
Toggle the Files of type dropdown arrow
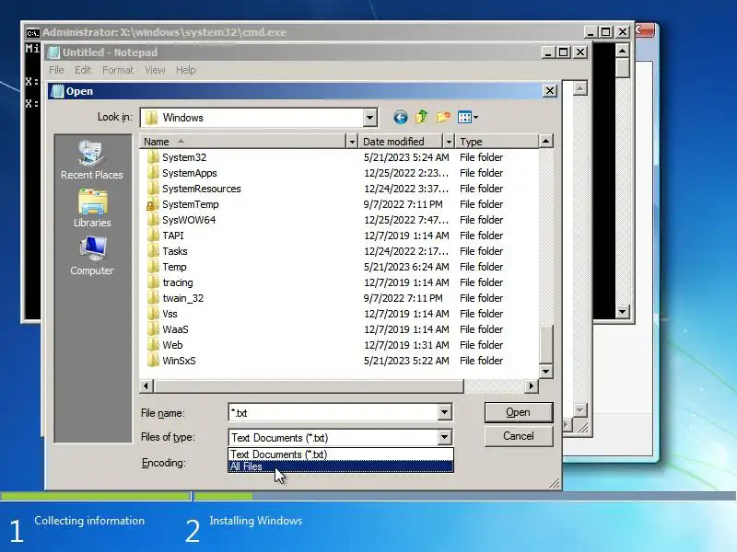(444, 438)
